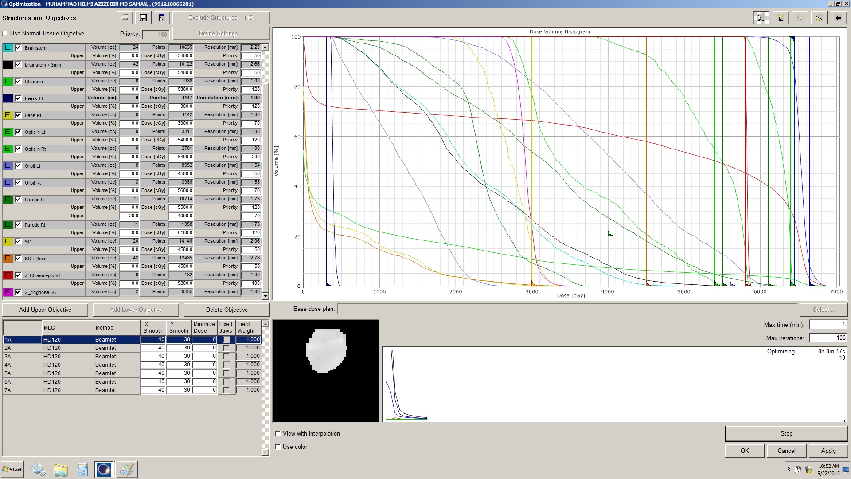Click the red Z-Chiasm+ptv56 color icon
The width and height of the screenshot is (851, 479).
[8, 275]
